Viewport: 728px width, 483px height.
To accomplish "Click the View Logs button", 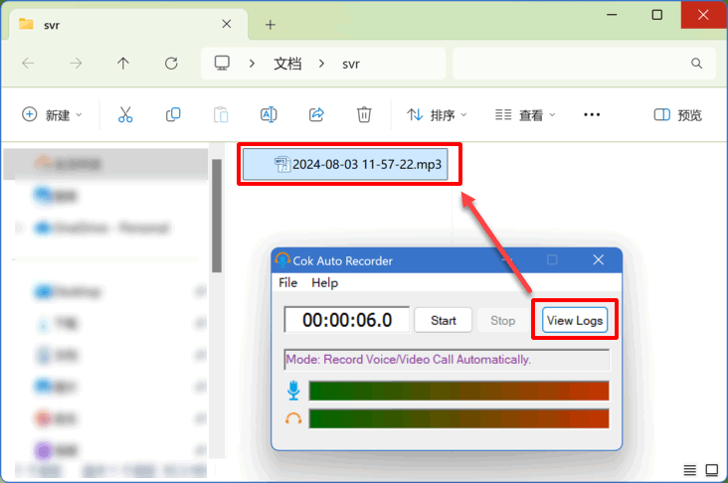I will 574,320.
